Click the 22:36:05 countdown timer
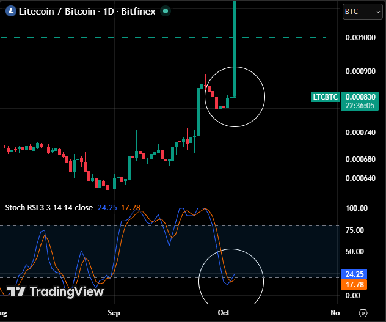Image resolution: width=386 pixels, height=322 pixels. 360,106
